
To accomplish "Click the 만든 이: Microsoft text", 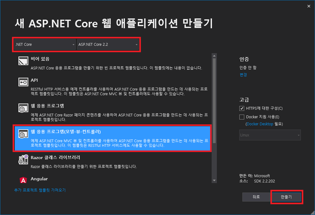I will pyautogui.click(x=254, y=176).
